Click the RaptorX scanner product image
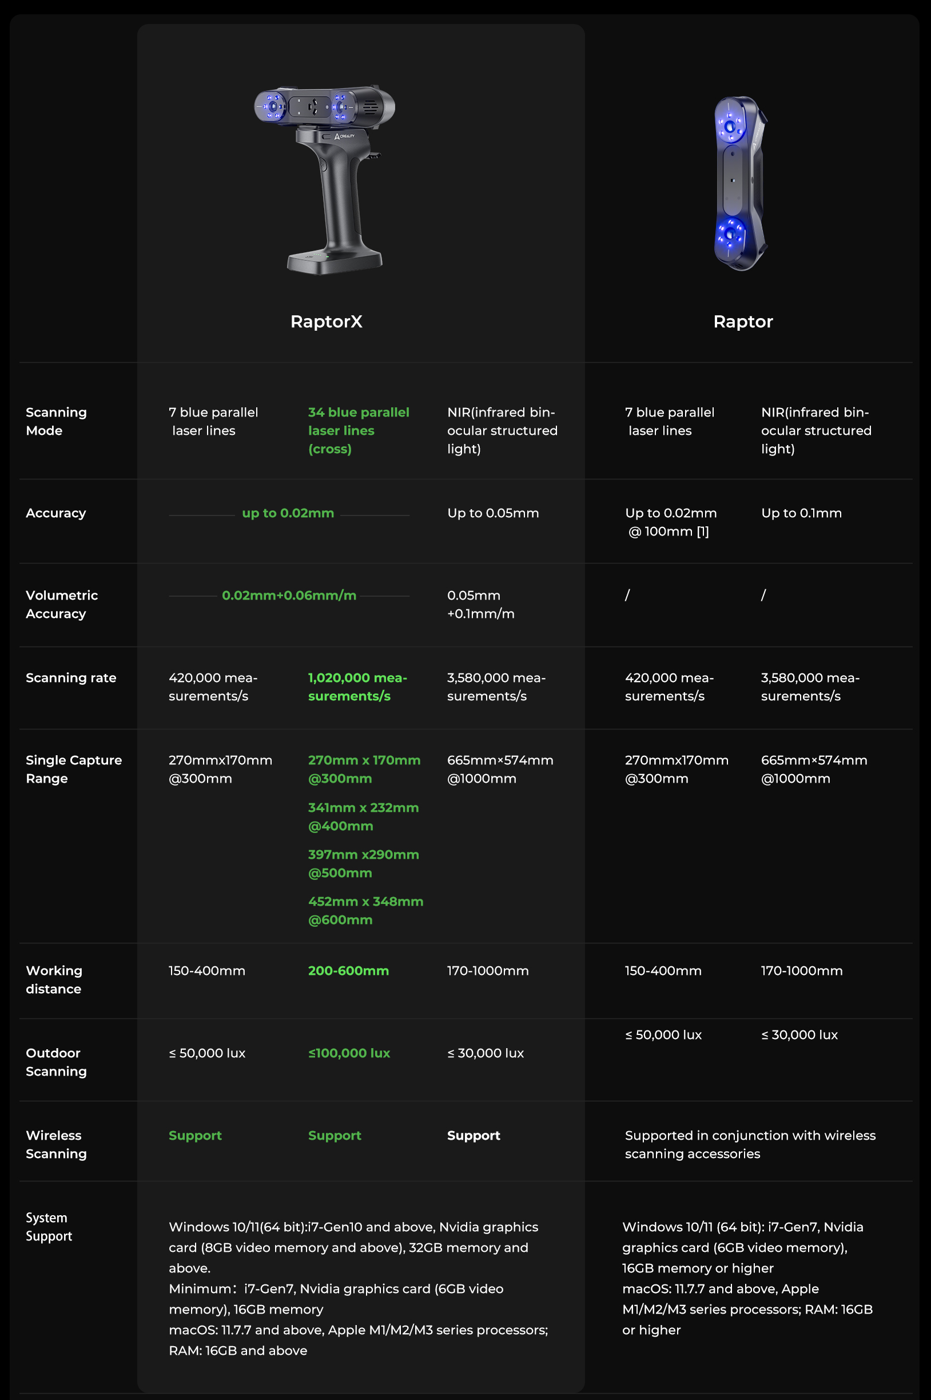Screen dimensions: 931x1400 [325, 179]
